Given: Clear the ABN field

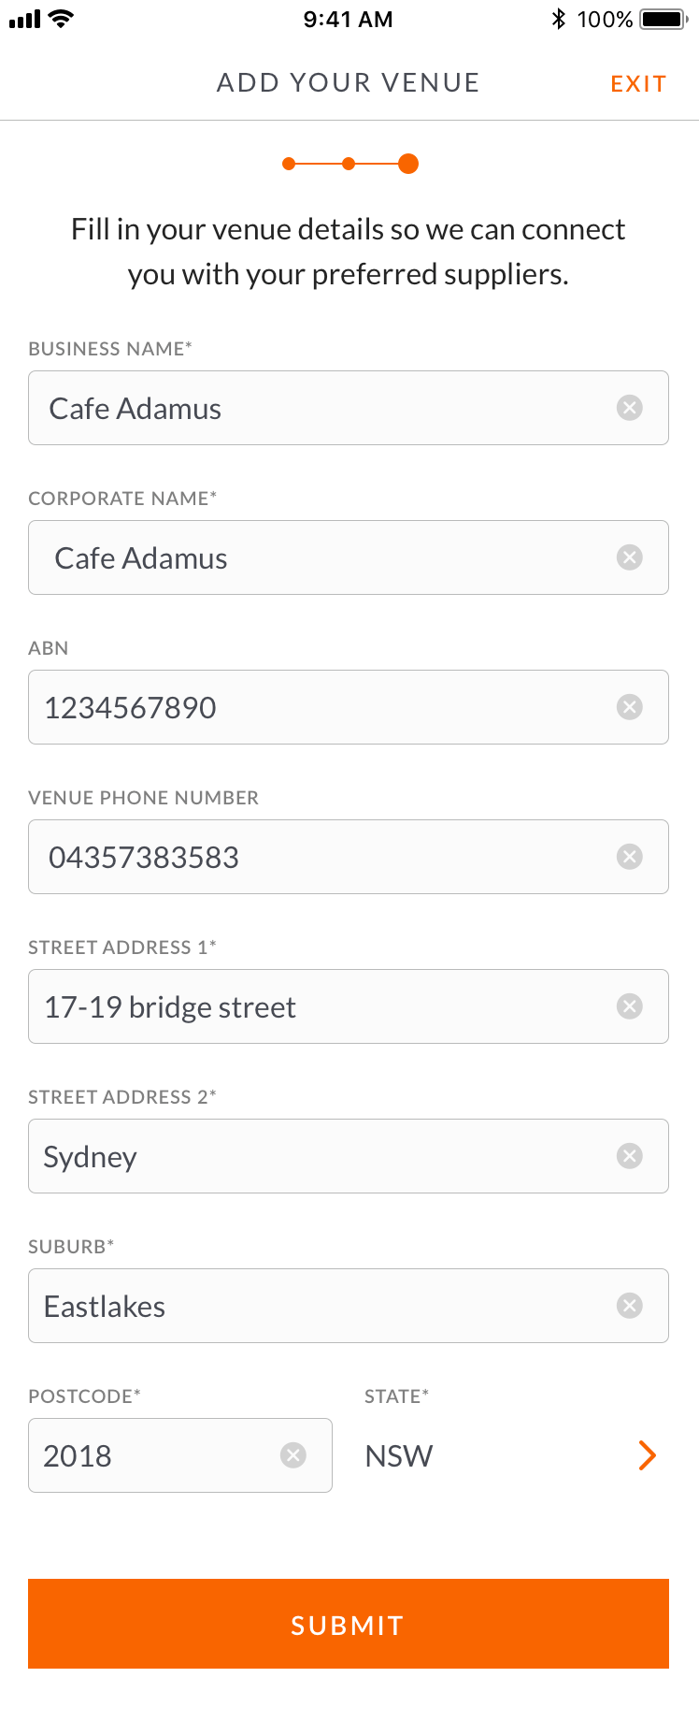Looking at the screenshot, I should click(630, 707).
